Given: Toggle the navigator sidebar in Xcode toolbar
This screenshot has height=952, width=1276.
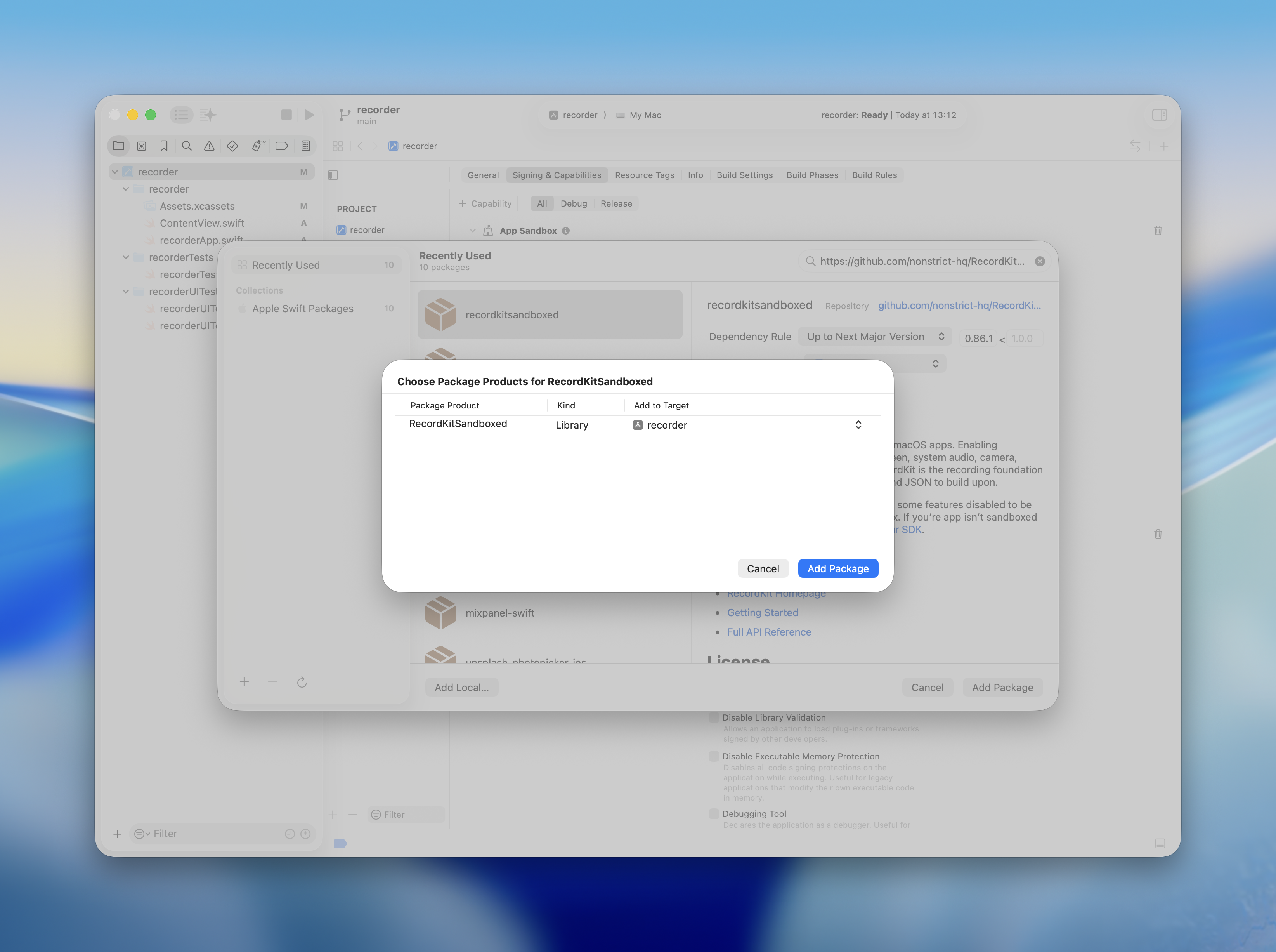Looking at the screenshot, I should tap(182, 115).
